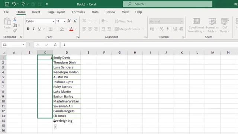Increase decimal places
Screen dimensions: 238x134
tap(175, 29)
